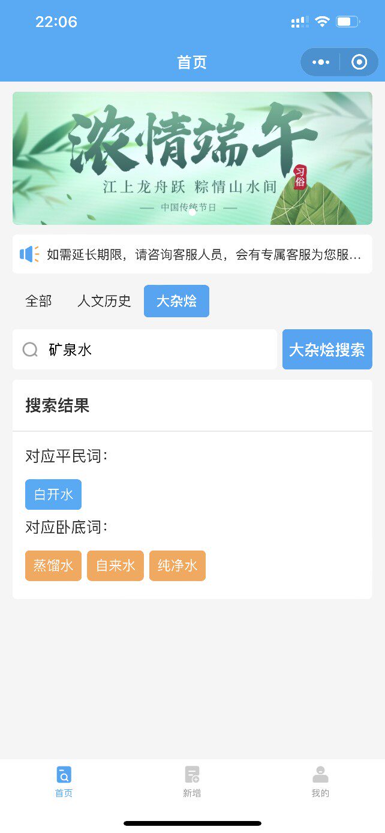This screenshot has height=833, width=385.
Task: Switch to the 人文历史 category tab
Action: [x=104, y=301]
